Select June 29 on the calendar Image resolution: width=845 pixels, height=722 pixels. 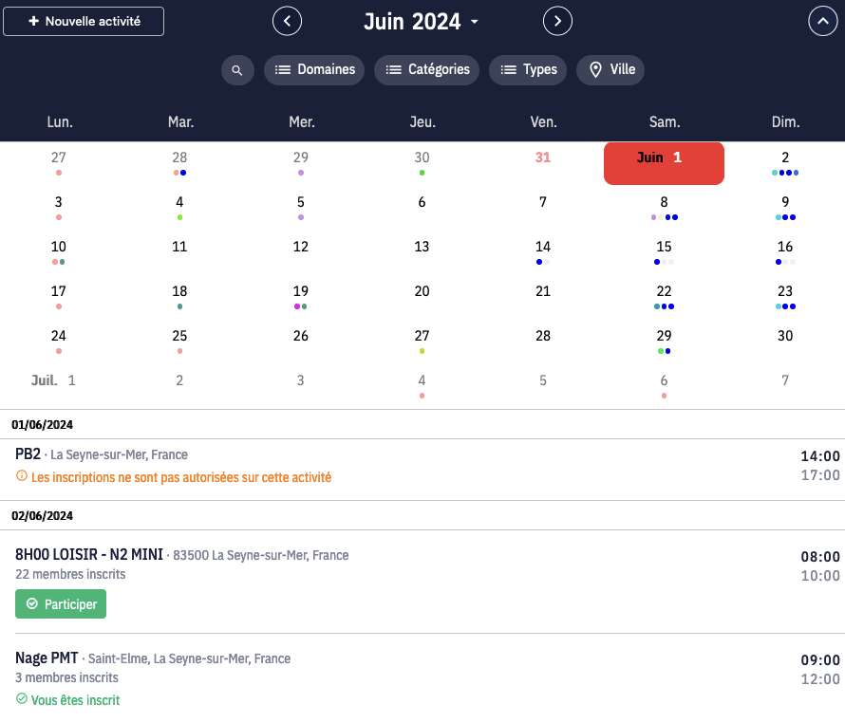[664, 336]
